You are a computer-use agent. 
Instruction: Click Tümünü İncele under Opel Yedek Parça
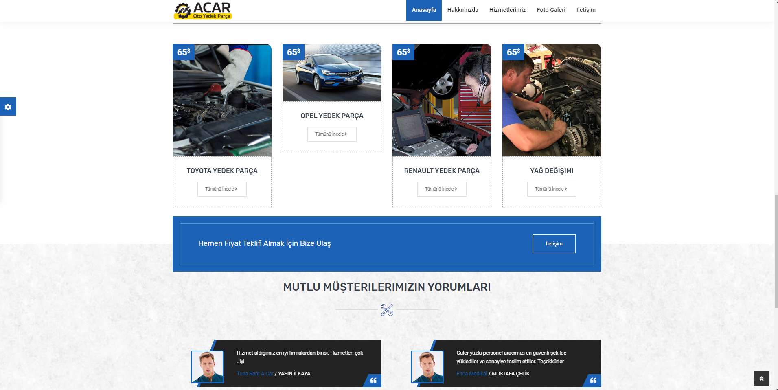point(332,134)
